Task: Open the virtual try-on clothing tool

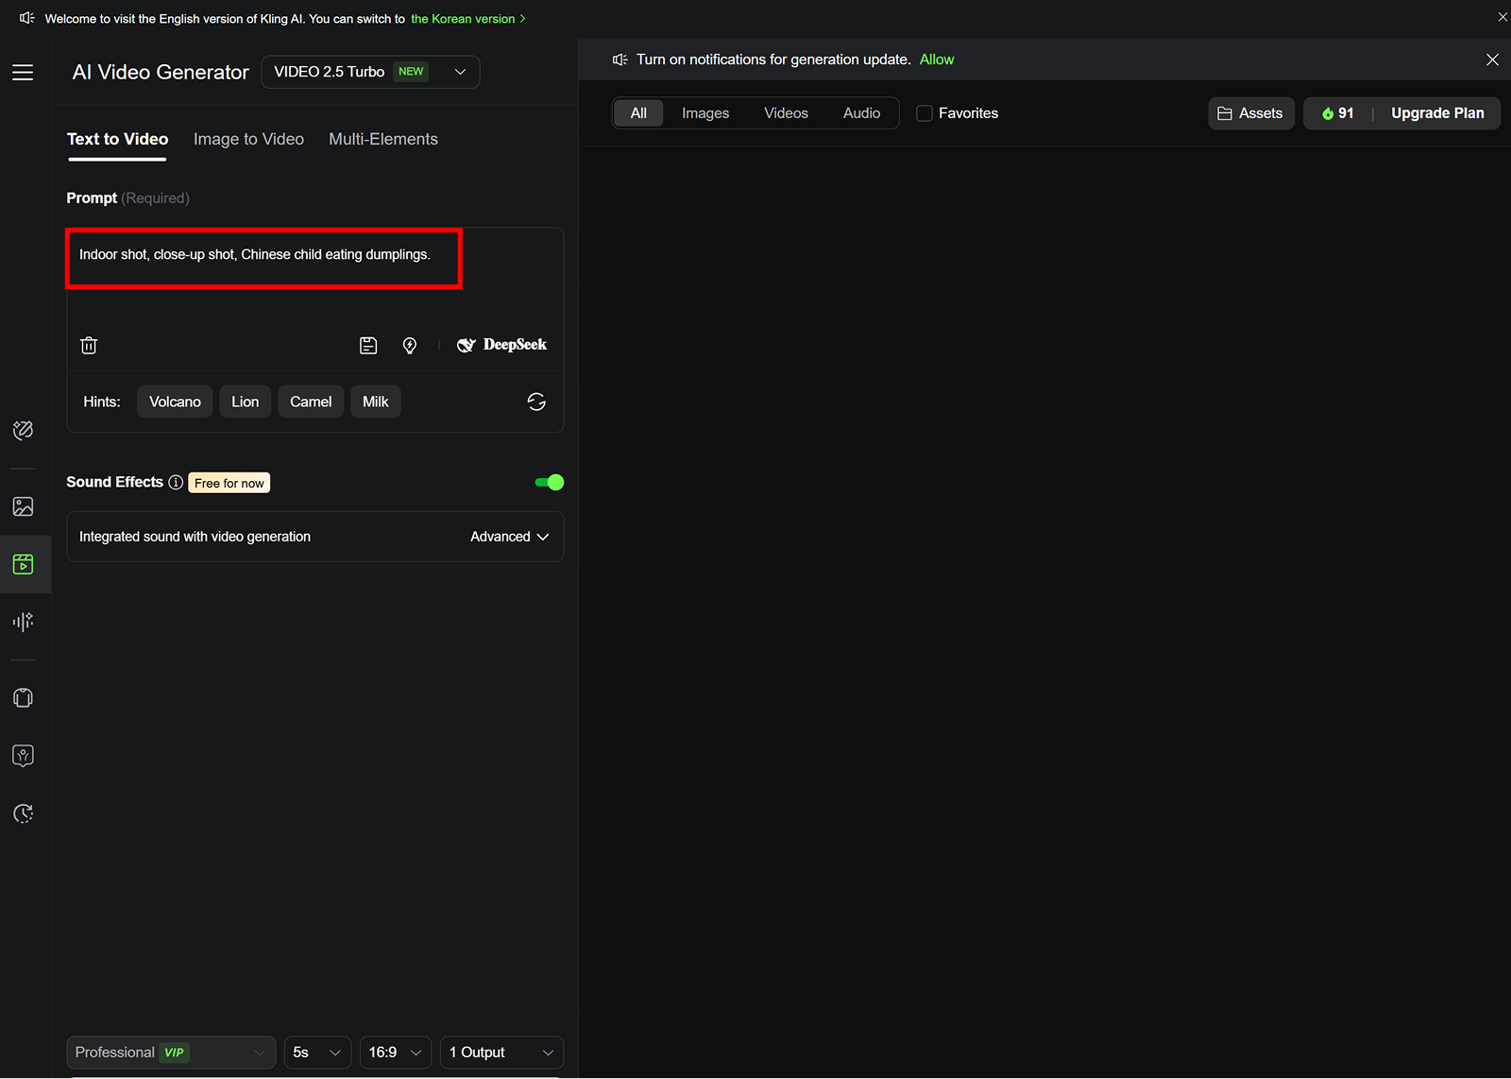Action: (x=24, y=697)
